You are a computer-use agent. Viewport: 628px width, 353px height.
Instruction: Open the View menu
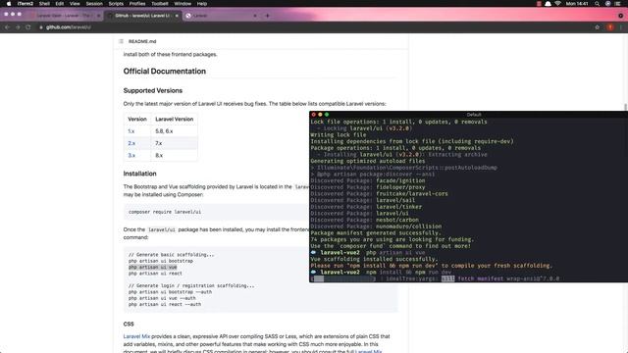click(x=75, y=4)
